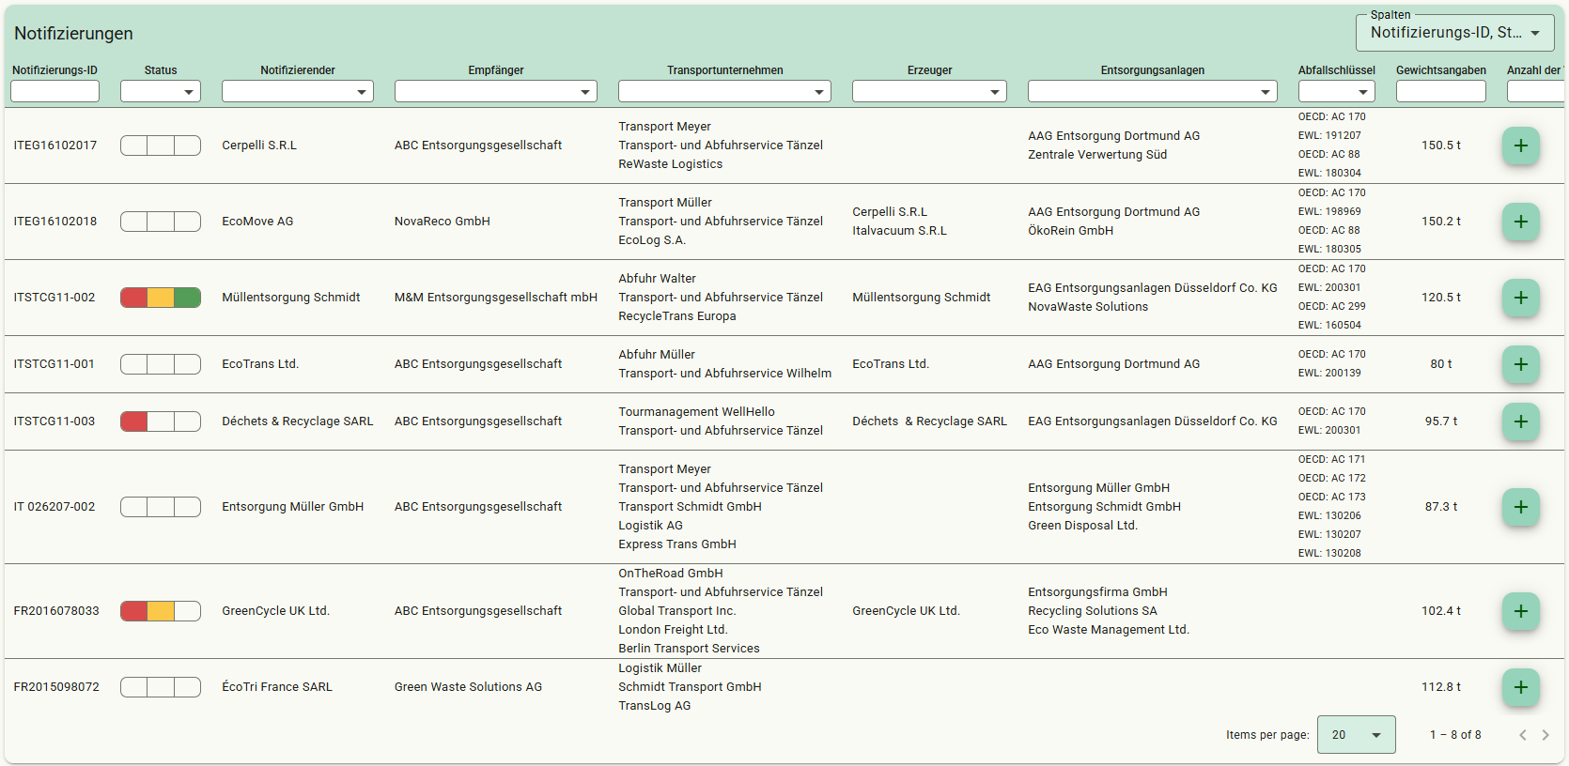Open the Transportunternehmen filter dropdown

click(x=724, y=91)
